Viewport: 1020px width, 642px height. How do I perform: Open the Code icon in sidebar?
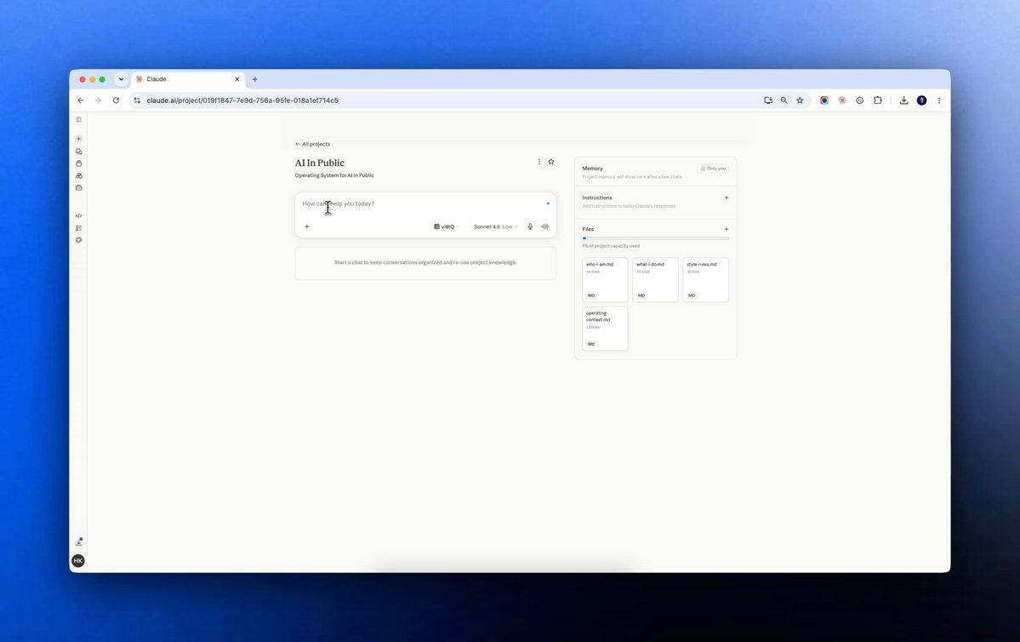tap(79, 215)
